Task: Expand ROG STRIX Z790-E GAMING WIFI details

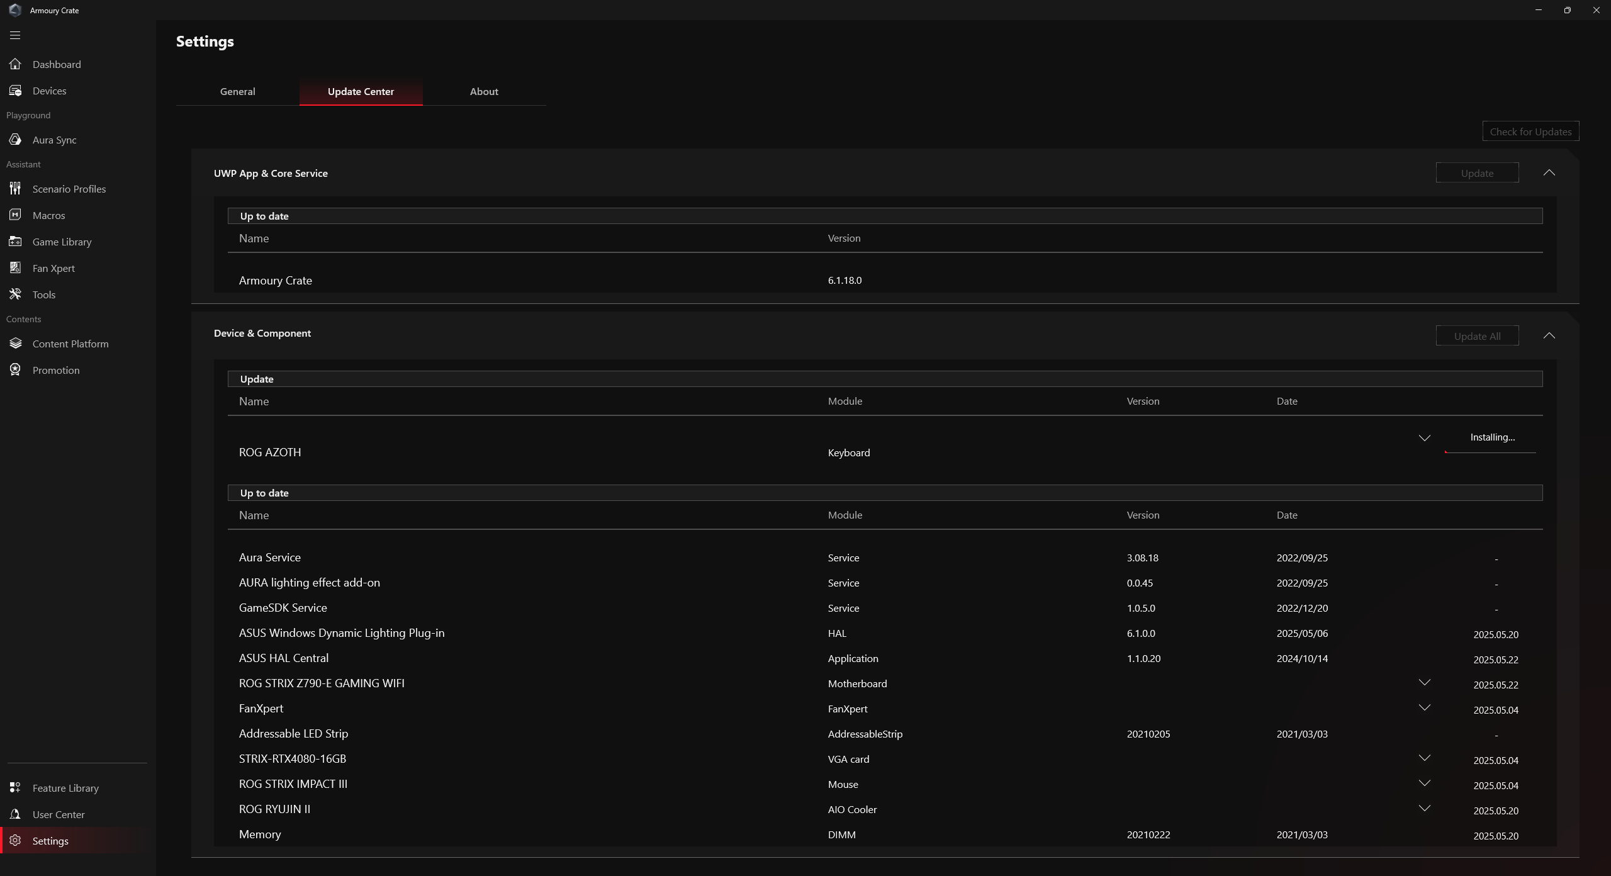Action: [1424, 683]
